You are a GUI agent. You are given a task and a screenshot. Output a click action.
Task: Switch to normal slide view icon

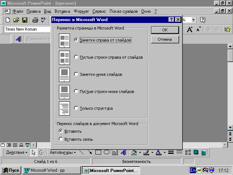[x=3, y=145]
